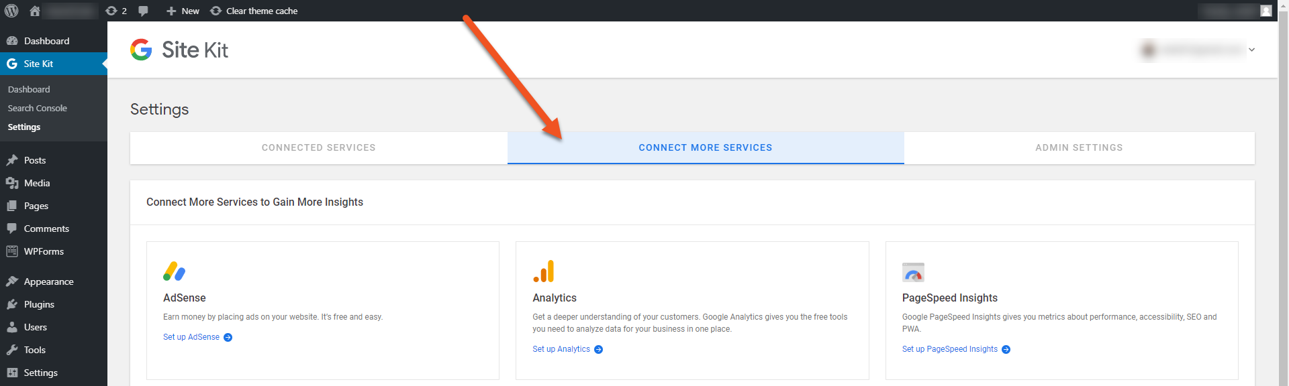Open the comments bubble in admin bar
Viewport: 1289px width, 386px height.
[143, 11]
